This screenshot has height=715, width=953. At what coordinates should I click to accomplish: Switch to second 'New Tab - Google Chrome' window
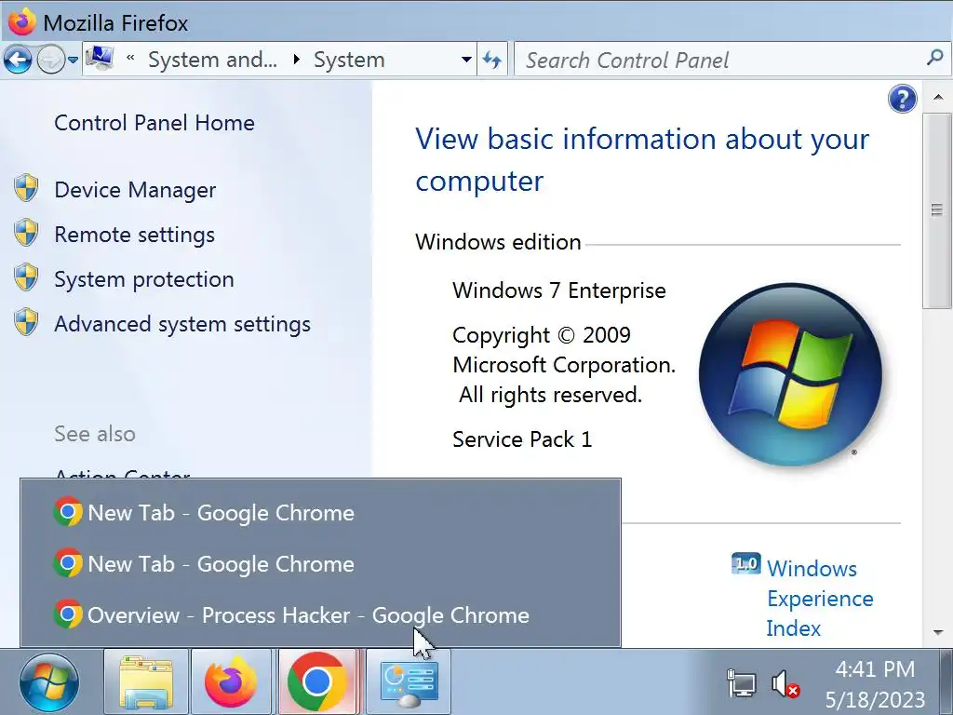click(x=320, y=563)
